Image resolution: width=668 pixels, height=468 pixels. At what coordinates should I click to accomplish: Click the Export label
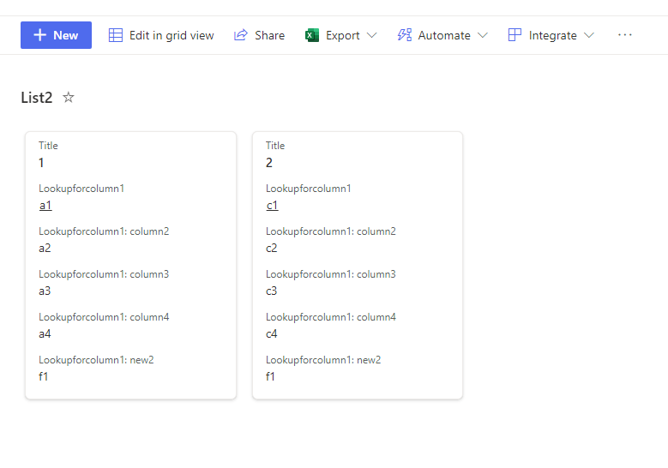342,35
